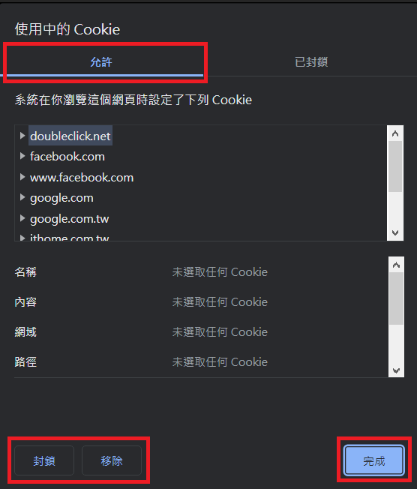Click the domain list scroll-down arrow
This screenshot has height=489, width=417.
pos(395,232)
